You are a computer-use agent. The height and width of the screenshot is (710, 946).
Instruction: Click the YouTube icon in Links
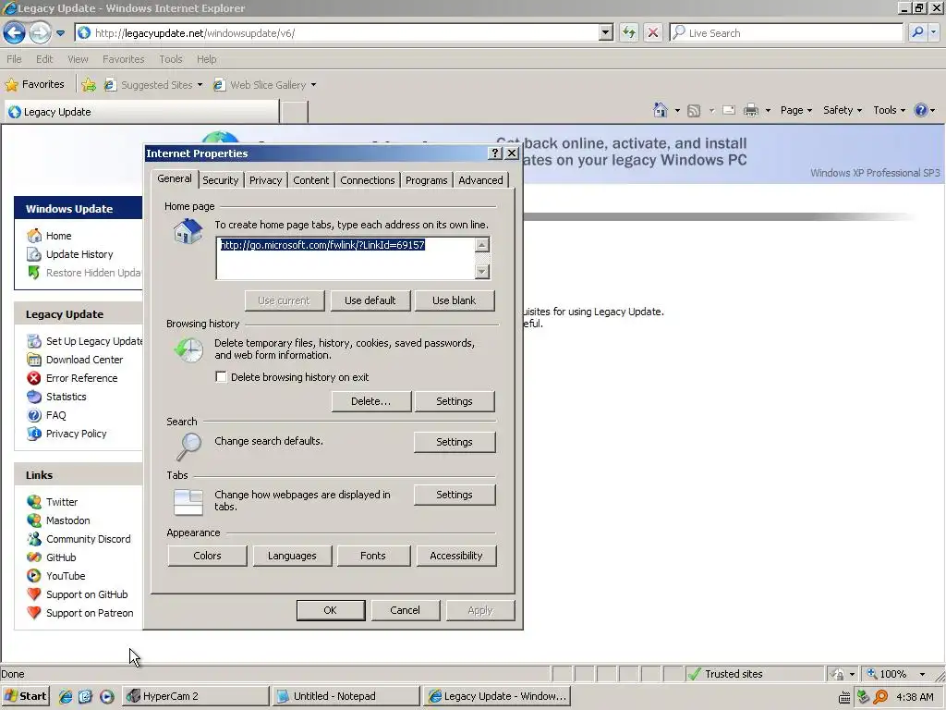[34, 576]
